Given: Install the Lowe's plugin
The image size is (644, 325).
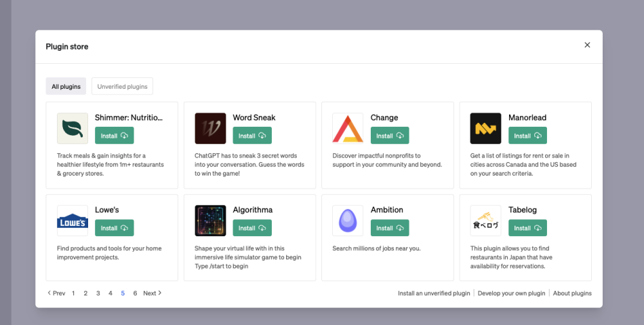Looking at the screenshot, I should (x=114, y=228).
